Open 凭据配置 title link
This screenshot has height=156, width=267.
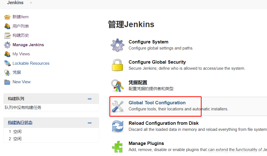[138, 82]
